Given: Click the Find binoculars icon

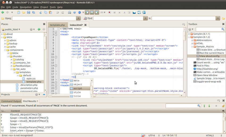Looking at the screenshot, I should click(x=85, y=18).
